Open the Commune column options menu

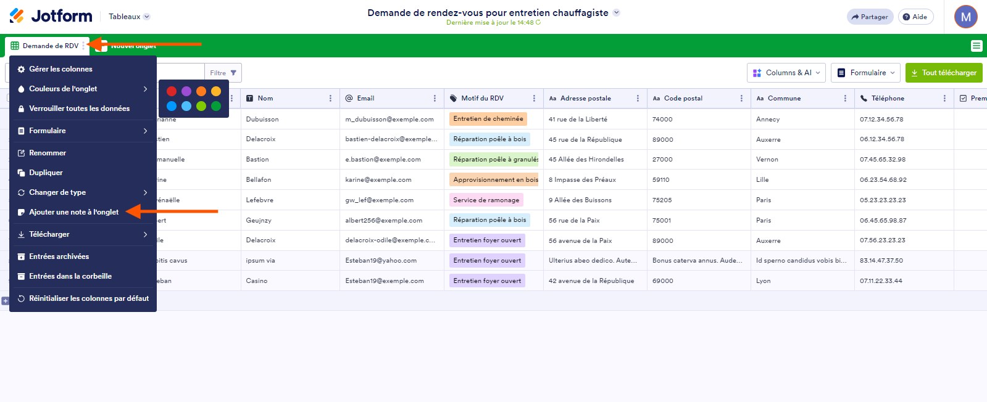pyautogui.click(x=845, y=98)
